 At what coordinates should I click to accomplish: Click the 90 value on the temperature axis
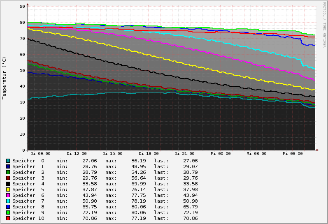[x=22, y=7]
